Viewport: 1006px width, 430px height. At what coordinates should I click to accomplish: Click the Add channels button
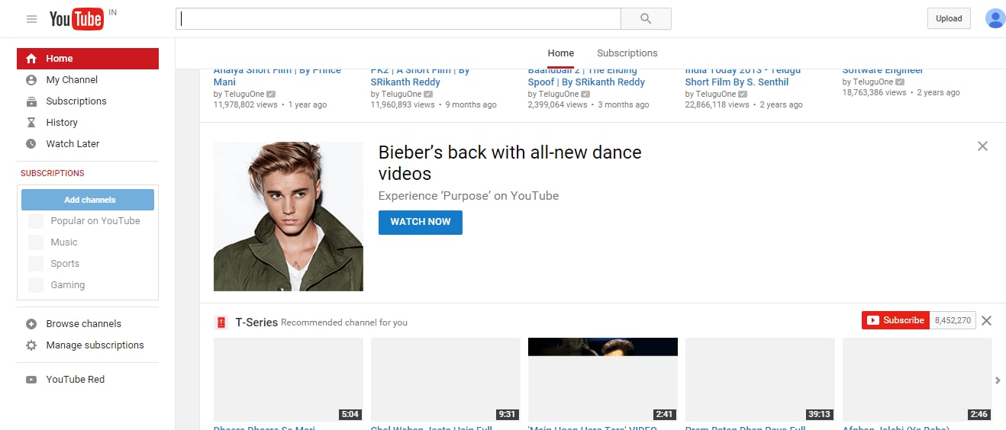point(88,200)
